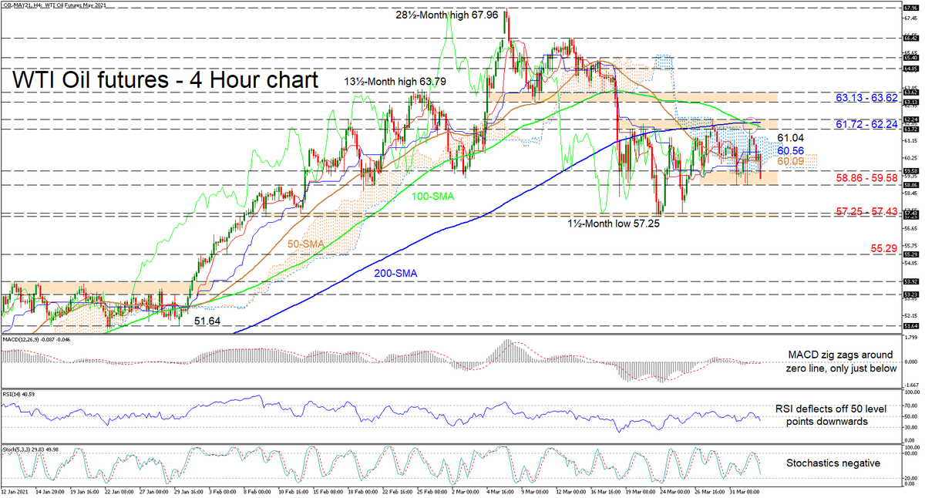Image resolution: width=925 pixels, height=498 pixels.
Task: Select the blue '60.56' price label
Action: 791,150
